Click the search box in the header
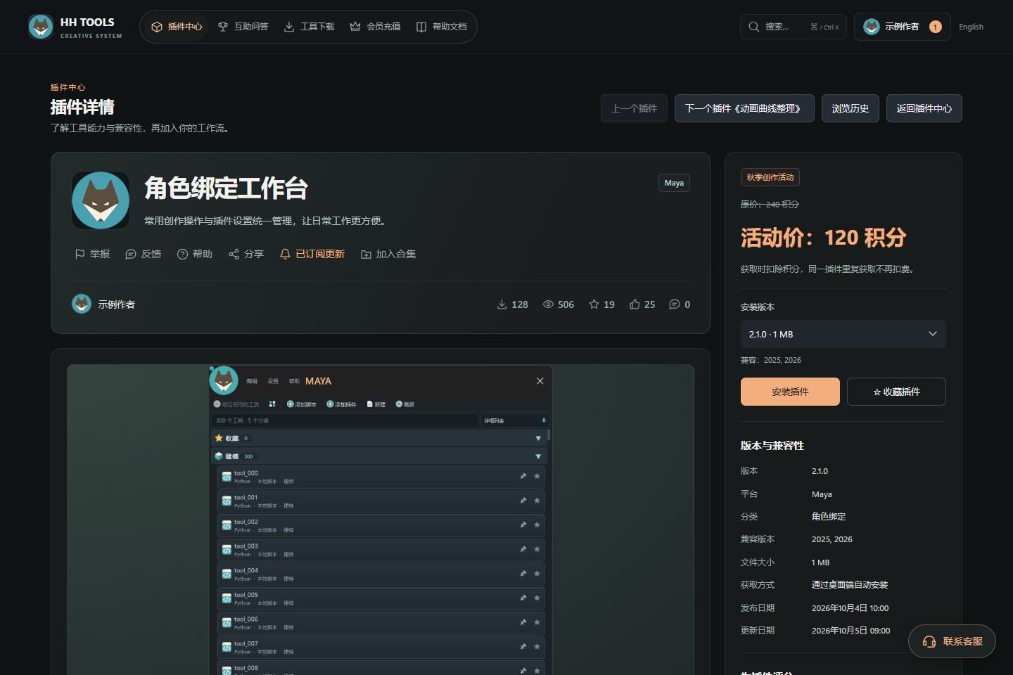Image resolution: width=1013 pixels, height=675 pixels. 794,27
